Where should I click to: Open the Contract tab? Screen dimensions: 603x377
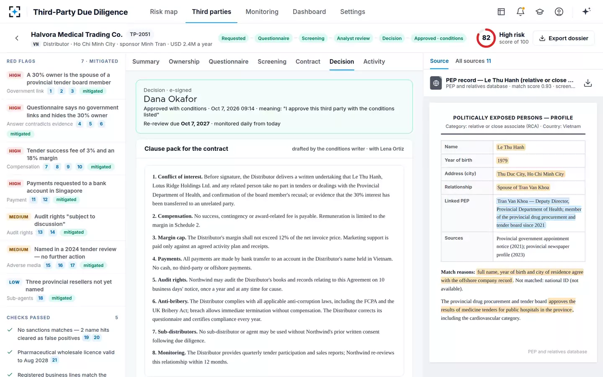(x=308, y=62)
